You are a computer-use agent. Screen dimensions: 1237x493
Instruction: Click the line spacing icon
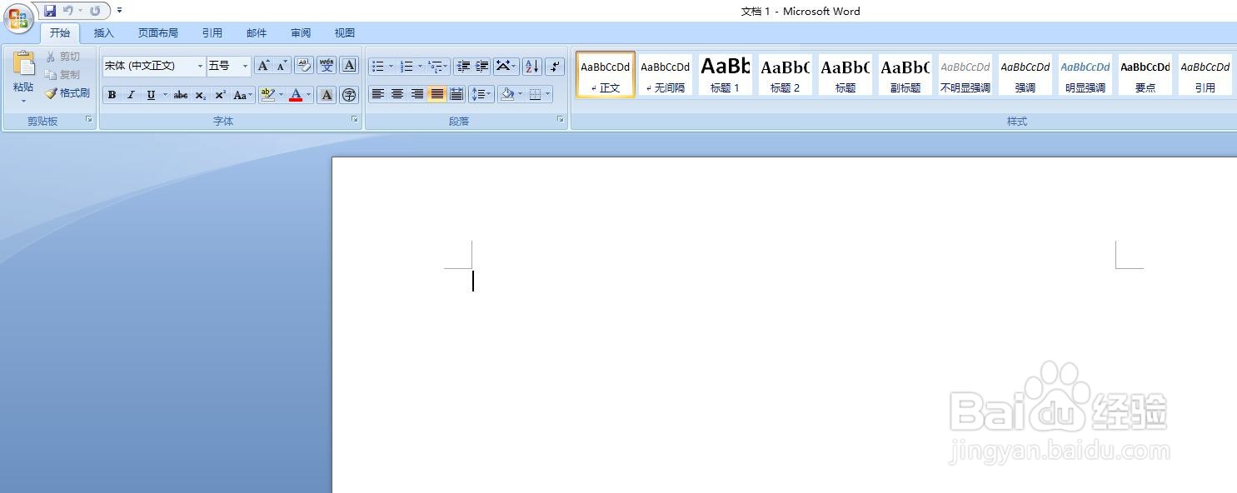pos(481,94)
